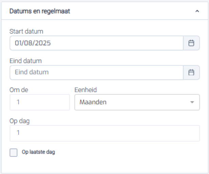Open the Eind datum calendar picker

coord(191,72)
